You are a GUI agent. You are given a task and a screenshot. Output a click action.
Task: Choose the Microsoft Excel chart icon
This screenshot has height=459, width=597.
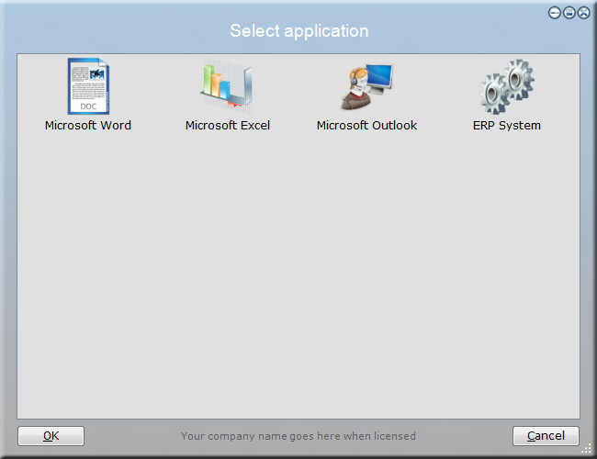(227, 87)
